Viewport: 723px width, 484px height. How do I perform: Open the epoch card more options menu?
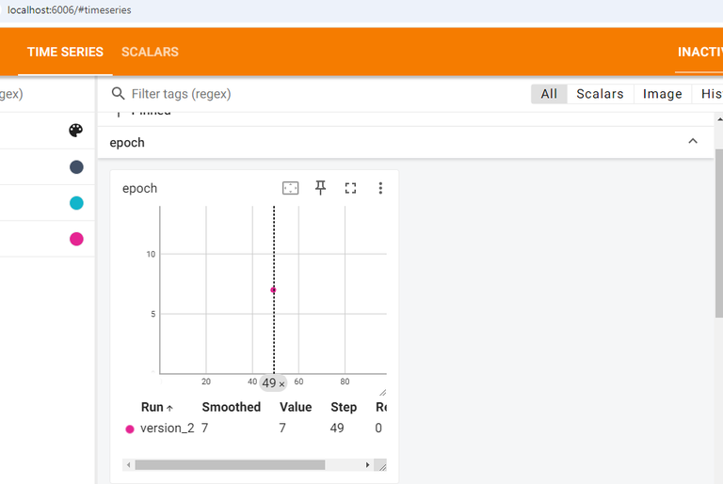(380, 188)
